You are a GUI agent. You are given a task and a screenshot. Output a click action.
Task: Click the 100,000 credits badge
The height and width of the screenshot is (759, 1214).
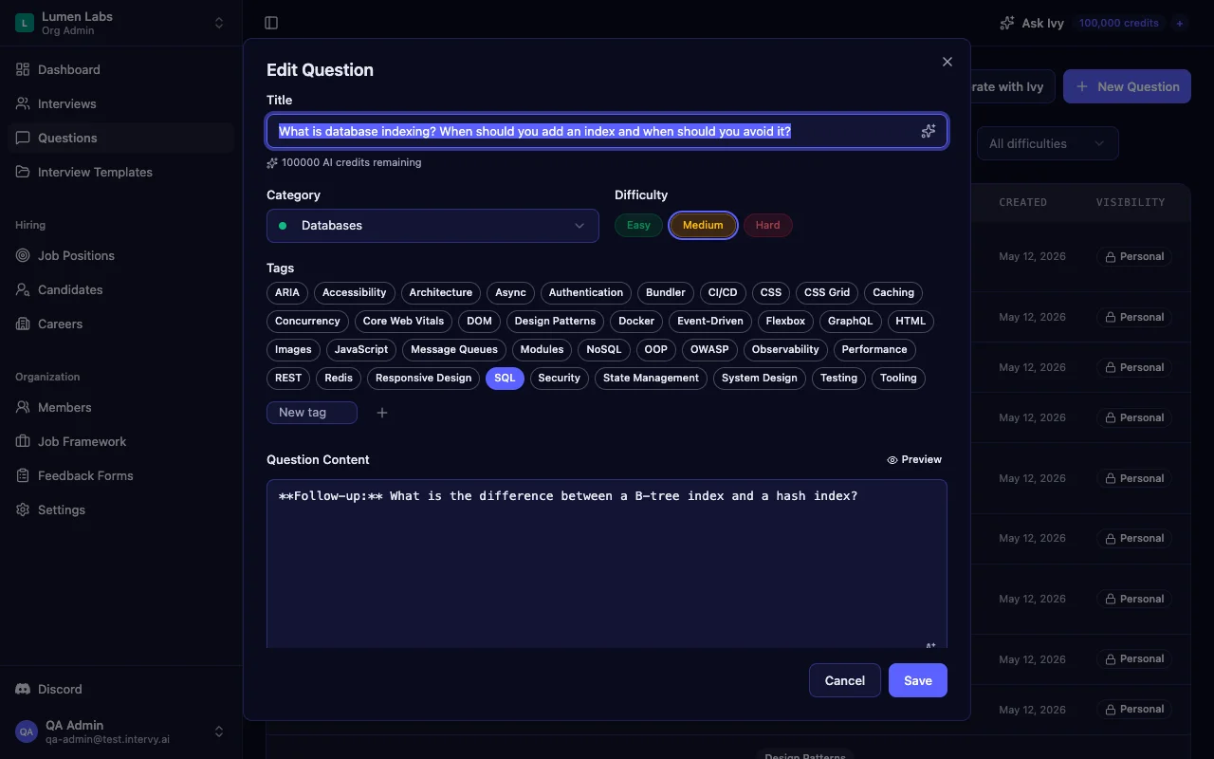(1119, 23)
